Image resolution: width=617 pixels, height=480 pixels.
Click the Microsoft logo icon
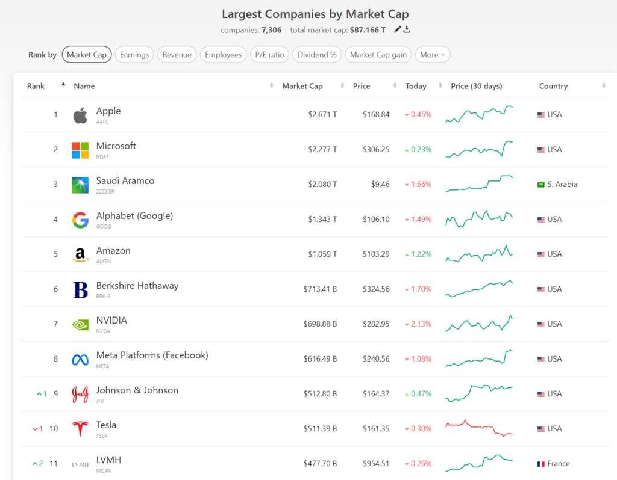80,150
